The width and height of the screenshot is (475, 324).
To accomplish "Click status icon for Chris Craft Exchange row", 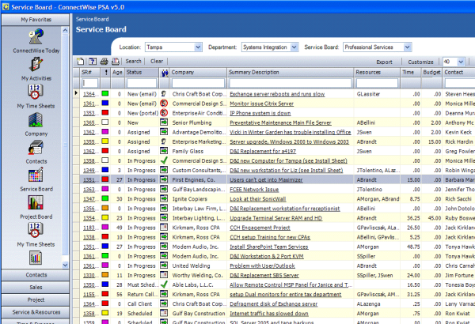I will coord(164,94).
